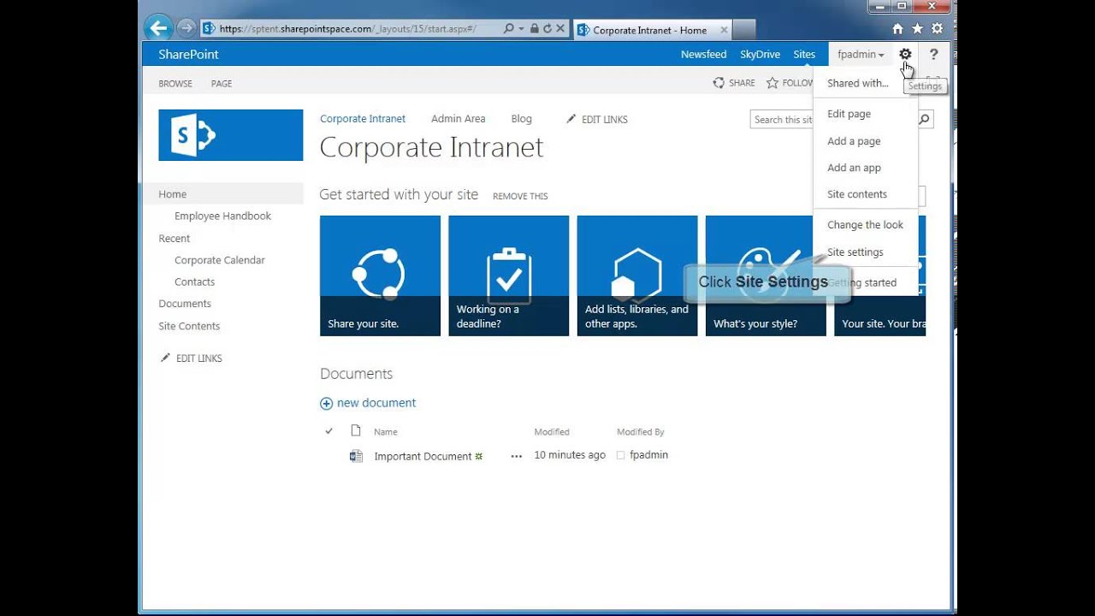This screenshot has width=1095, height=616.
Task: Select Add a page in the Settings menu
Action: coord(854,141)
